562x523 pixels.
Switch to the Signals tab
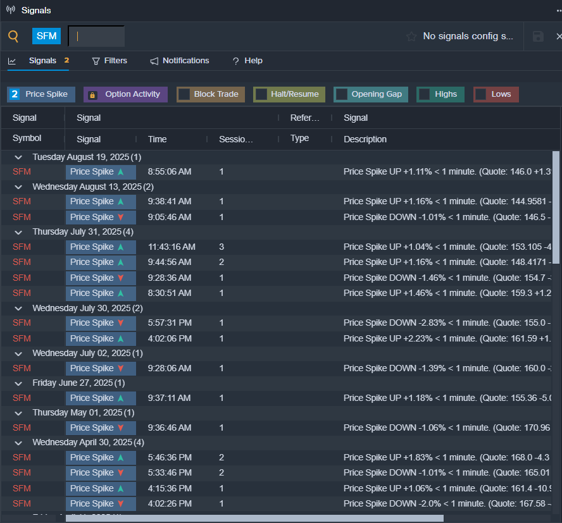(42, 61)
